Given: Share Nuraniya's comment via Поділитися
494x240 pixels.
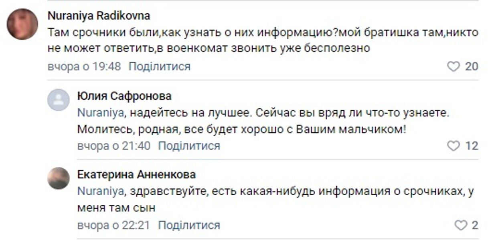Looking at the screenshot, I should [x=160, y=66].
